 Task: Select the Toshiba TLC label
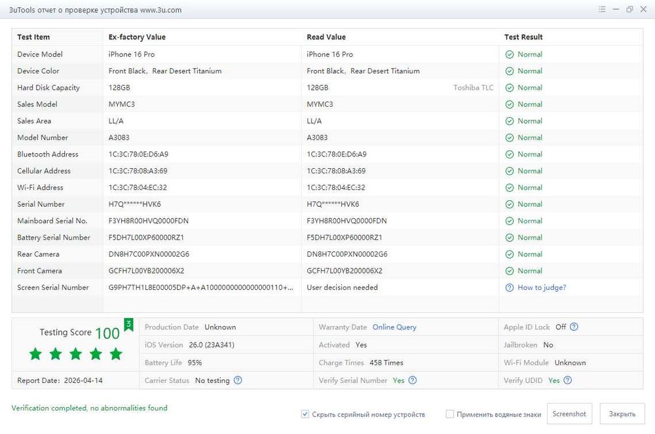(x=474, y=88)
